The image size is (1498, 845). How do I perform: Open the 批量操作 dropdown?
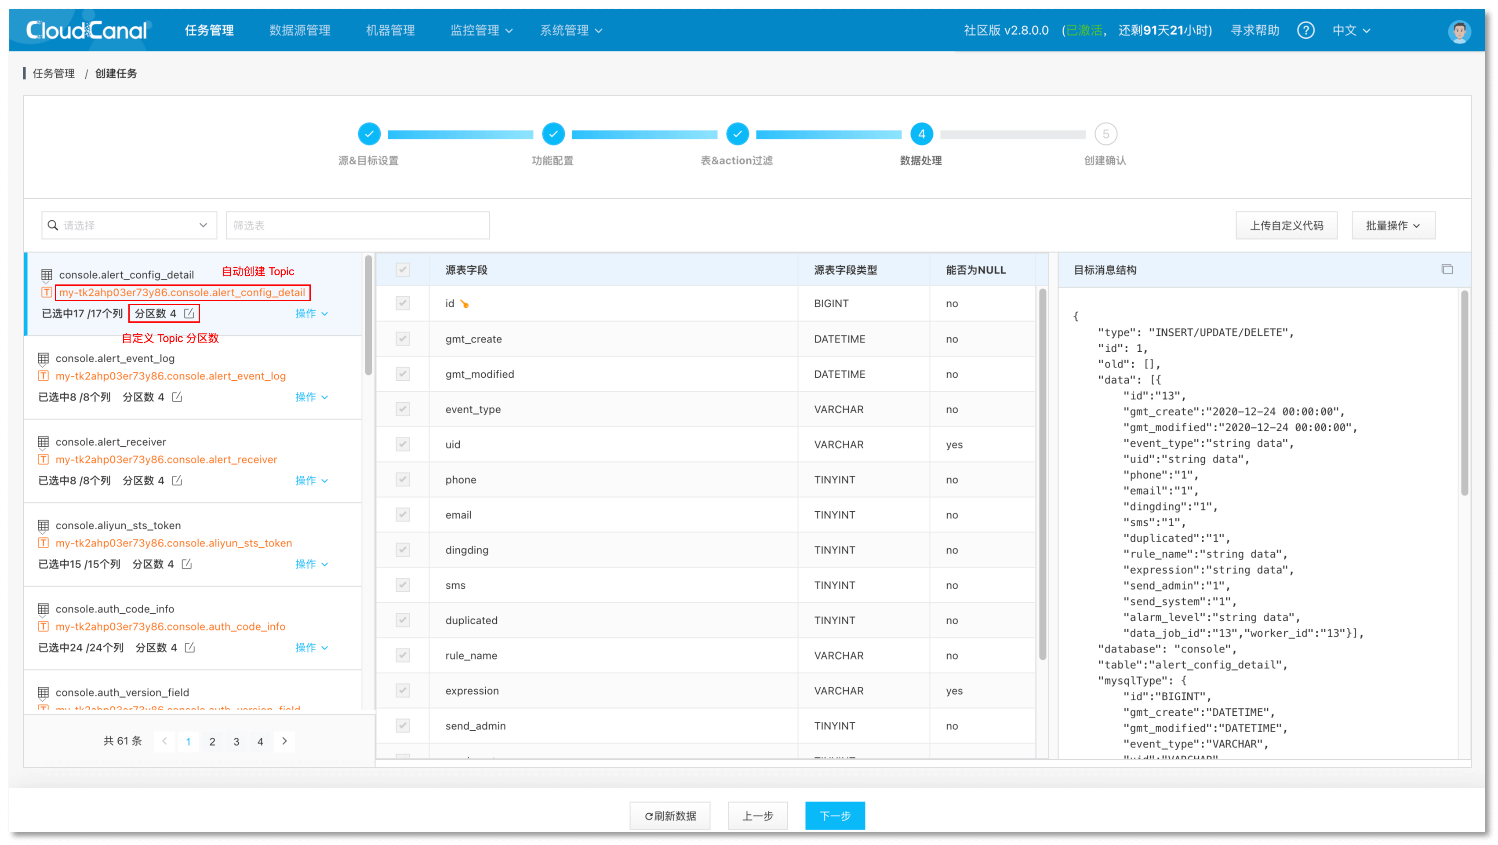1393,226
